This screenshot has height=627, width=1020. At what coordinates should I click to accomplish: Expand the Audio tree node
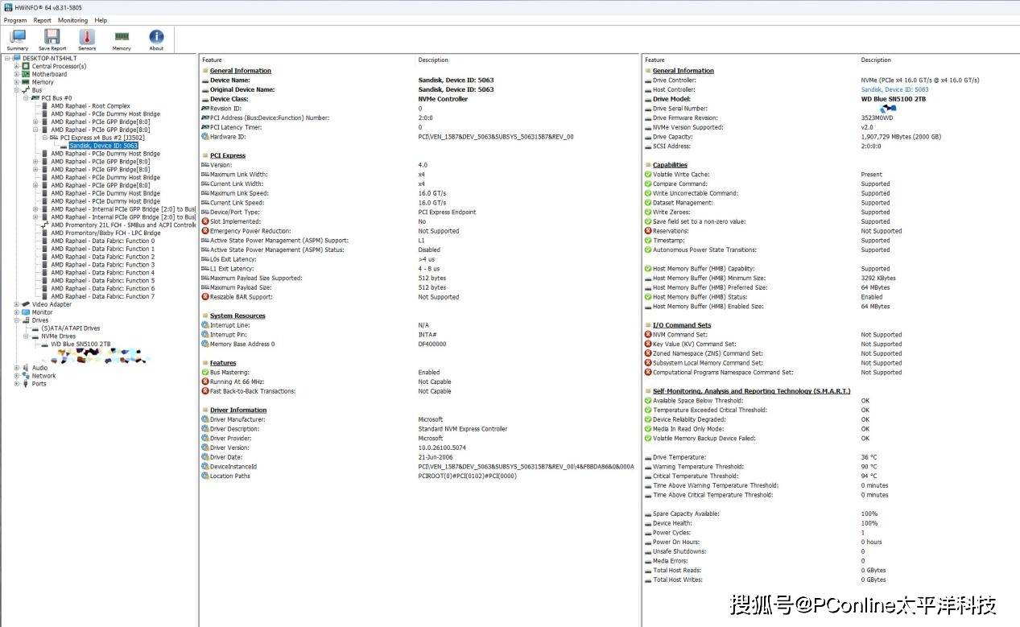point(16,368)
